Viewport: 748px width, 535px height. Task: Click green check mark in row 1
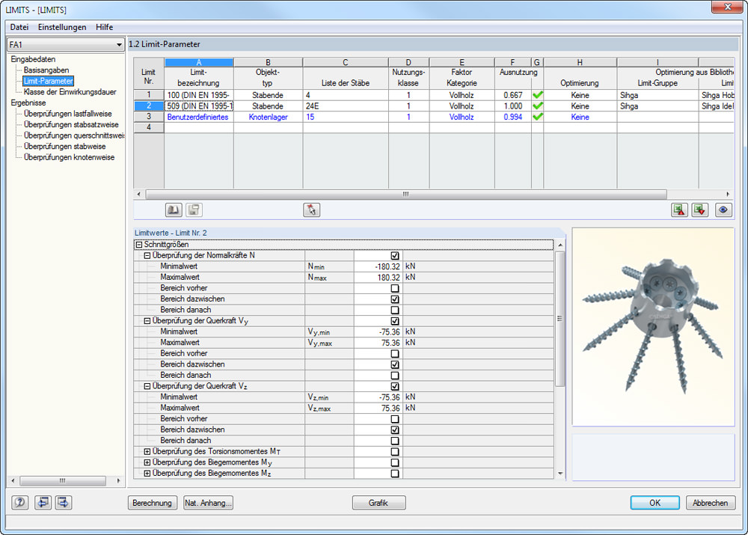point(538,95)
